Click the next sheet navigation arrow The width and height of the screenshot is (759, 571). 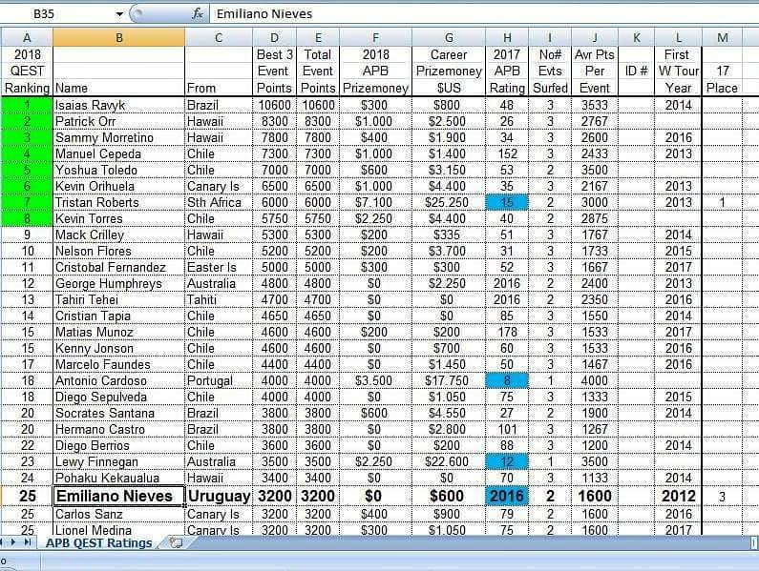tap(14, 542)
